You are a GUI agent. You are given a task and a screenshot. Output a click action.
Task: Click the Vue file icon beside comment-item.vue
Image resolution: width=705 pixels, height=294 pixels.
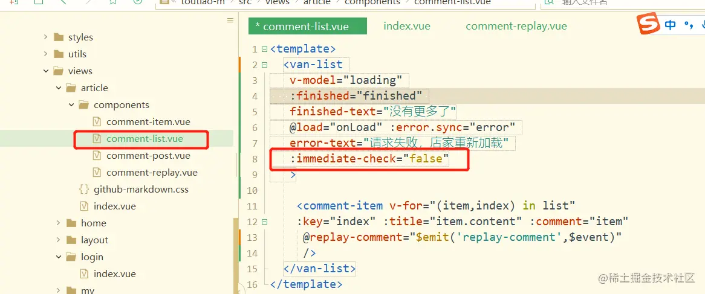pyautogui.click(x=97, y=121)
